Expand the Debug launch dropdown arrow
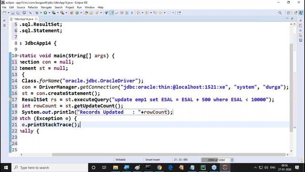 click(x=41, y=13)
